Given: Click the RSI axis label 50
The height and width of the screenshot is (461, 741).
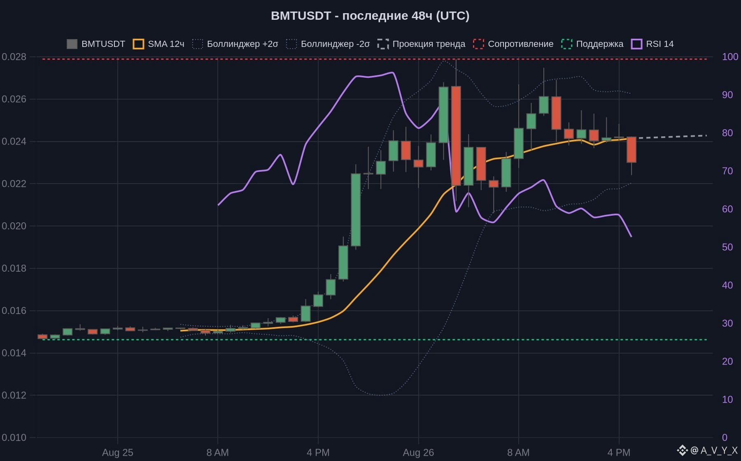Looking at the screenshot, I should 727,247.
